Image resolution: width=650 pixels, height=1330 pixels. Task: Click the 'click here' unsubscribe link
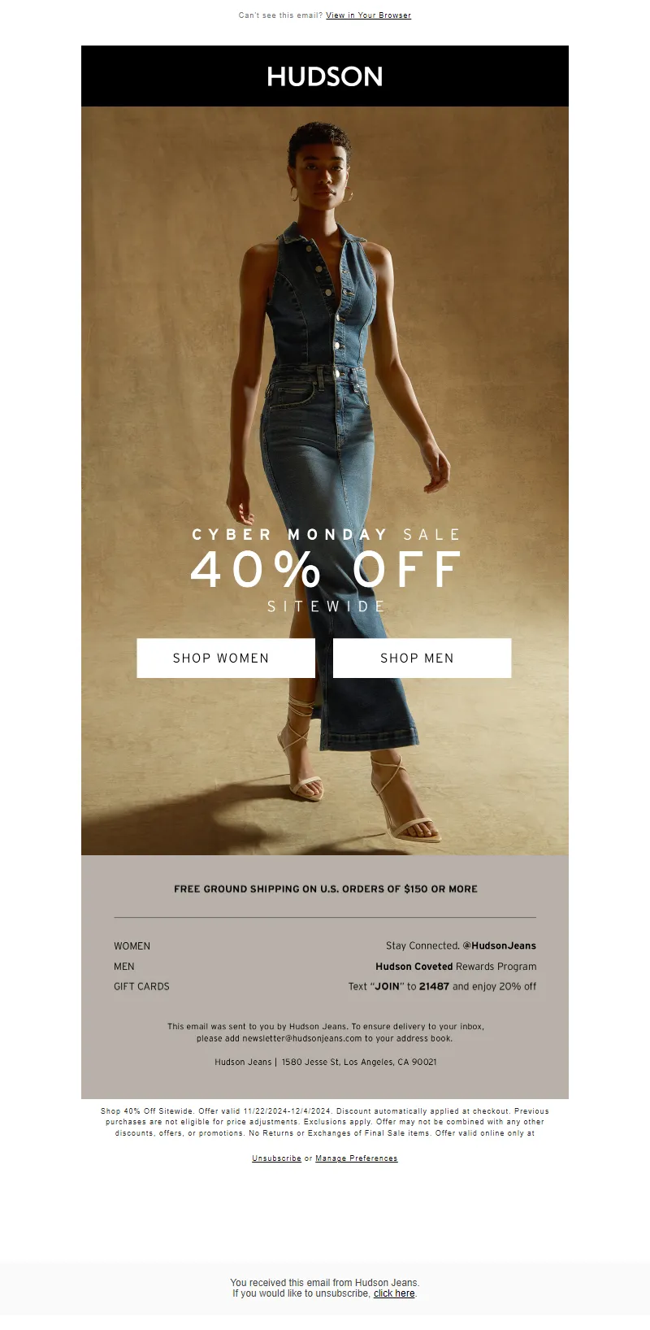click(x=394, y=1293)
